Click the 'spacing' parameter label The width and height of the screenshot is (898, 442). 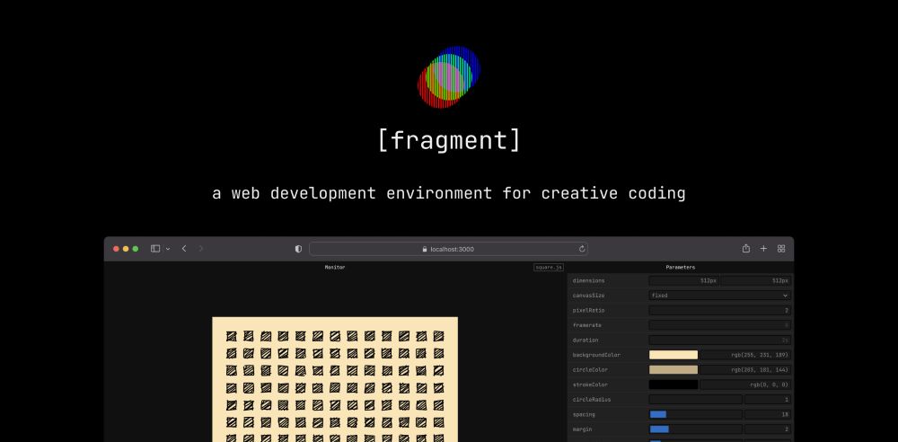(584, 415)
